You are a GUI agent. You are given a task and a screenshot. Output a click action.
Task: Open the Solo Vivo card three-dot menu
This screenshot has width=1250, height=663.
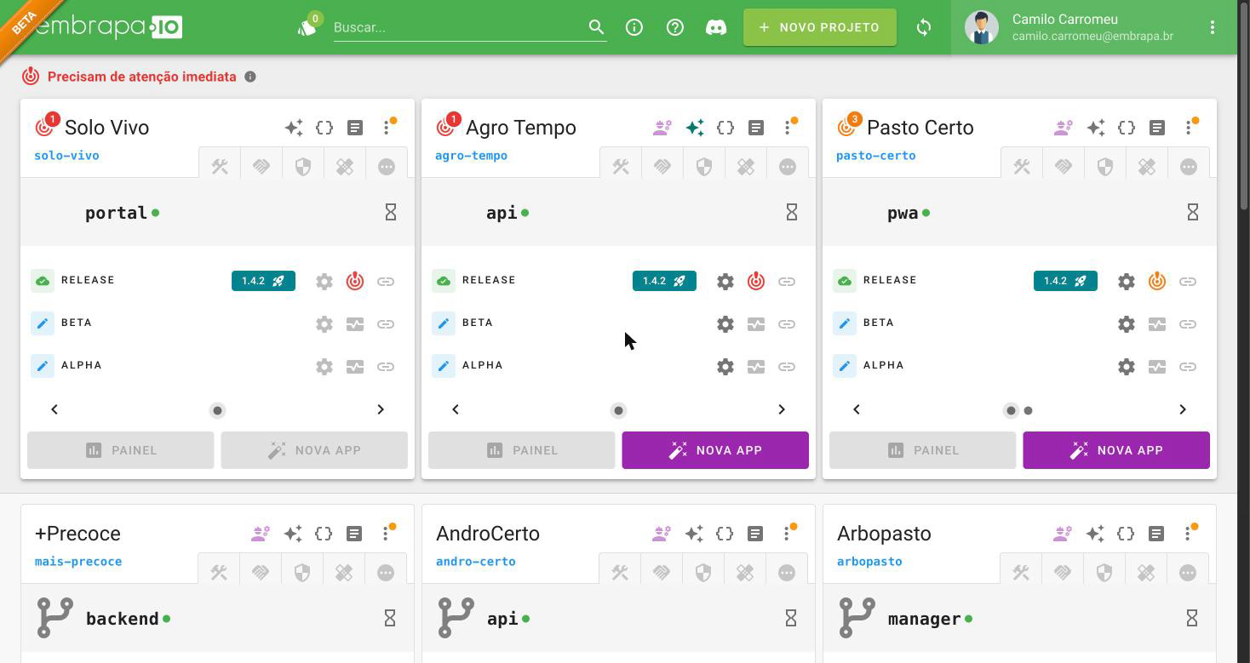pos(387,128)
